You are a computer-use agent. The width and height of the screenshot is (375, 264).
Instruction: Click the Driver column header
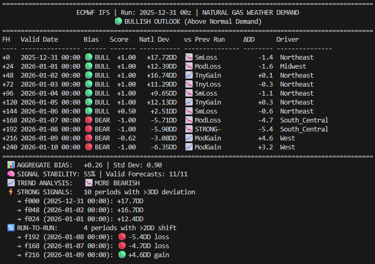(288, 40)
